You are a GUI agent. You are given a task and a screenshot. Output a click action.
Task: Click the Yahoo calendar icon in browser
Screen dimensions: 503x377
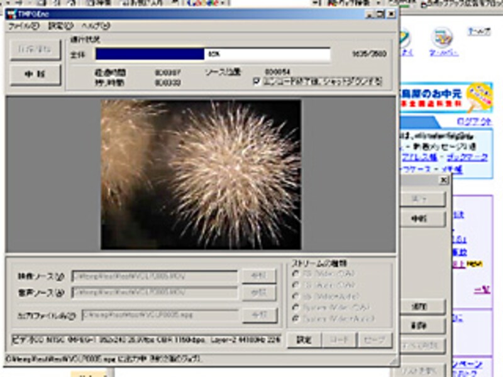pyautogui.click(x=442, y=38)
